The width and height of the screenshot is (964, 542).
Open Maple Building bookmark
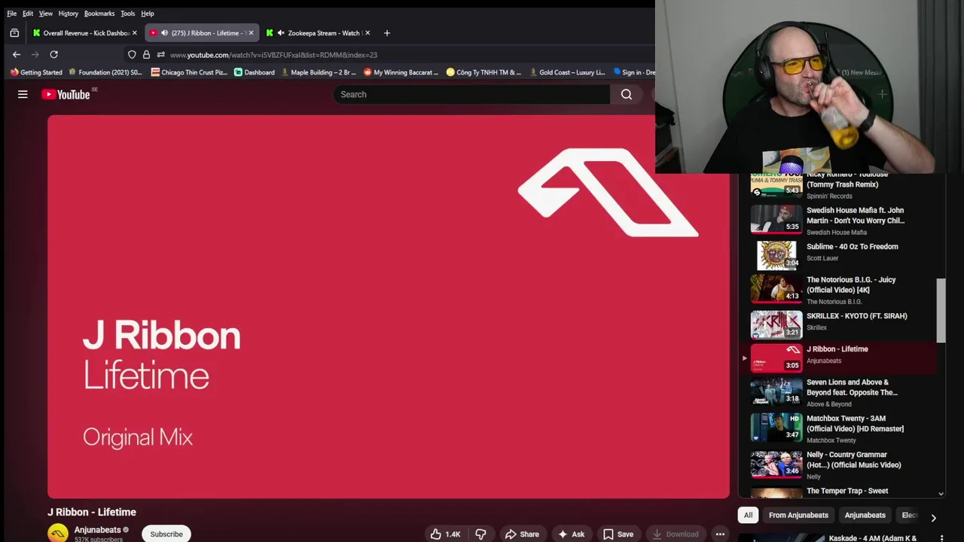coord(318,72)
